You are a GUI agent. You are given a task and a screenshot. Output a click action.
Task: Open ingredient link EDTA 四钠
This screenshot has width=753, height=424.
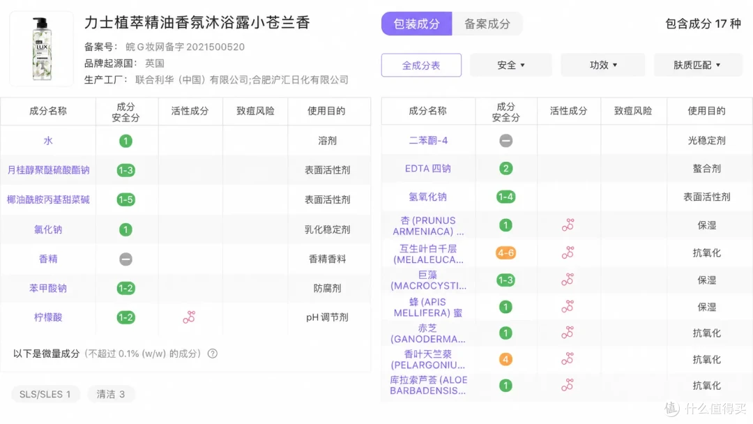(x=428, y=169)
